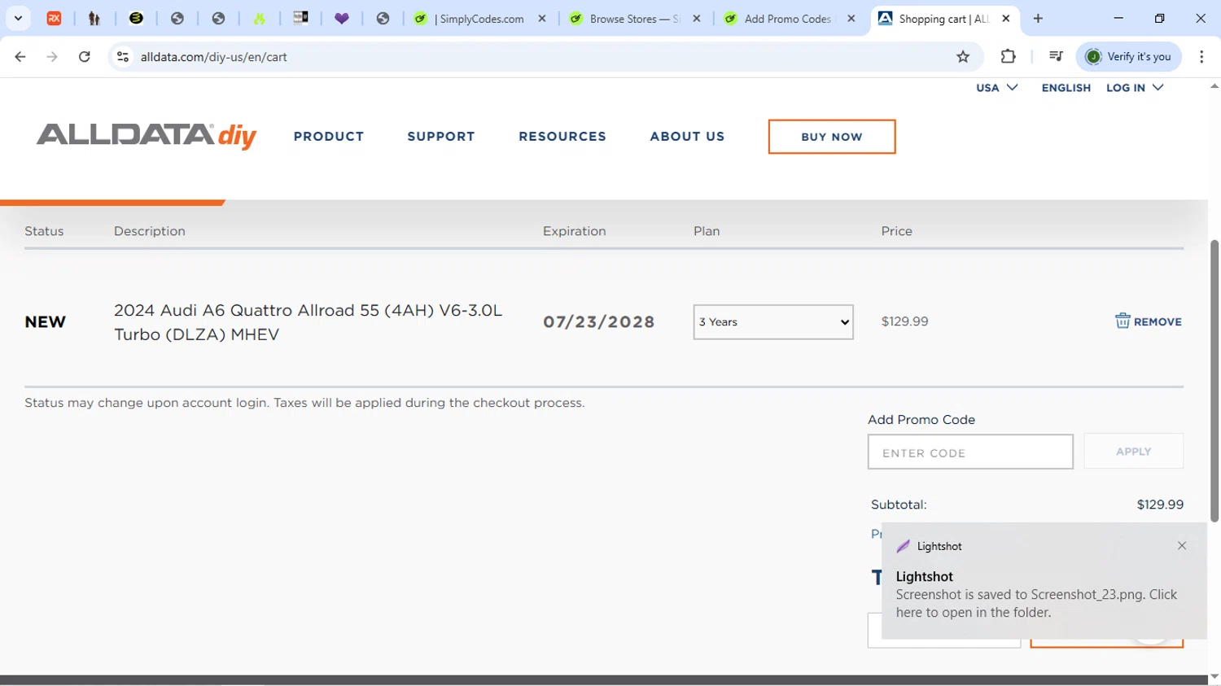Viewport: 1221px width, 686px height.
Task: Switch to the purple heart pinned tab
Action: click(x=342, y=18)
